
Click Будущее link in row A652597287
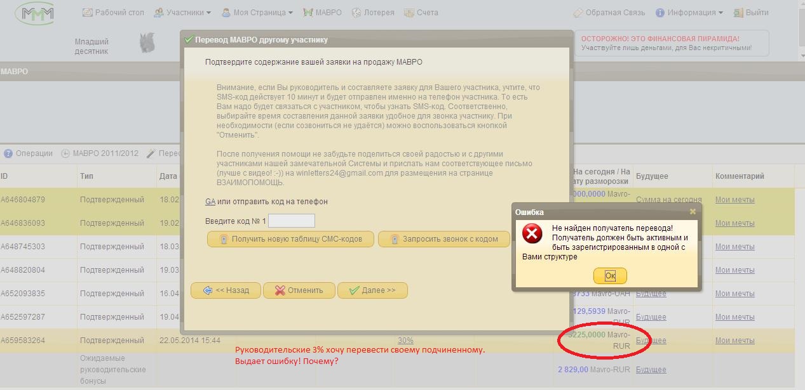point(651,317)
